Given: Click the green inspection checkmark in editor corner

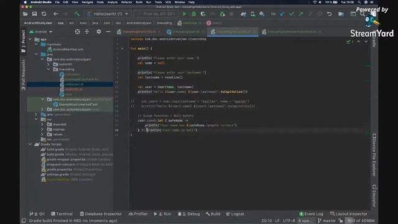Looking at the screenshot, I should point(348,42).
